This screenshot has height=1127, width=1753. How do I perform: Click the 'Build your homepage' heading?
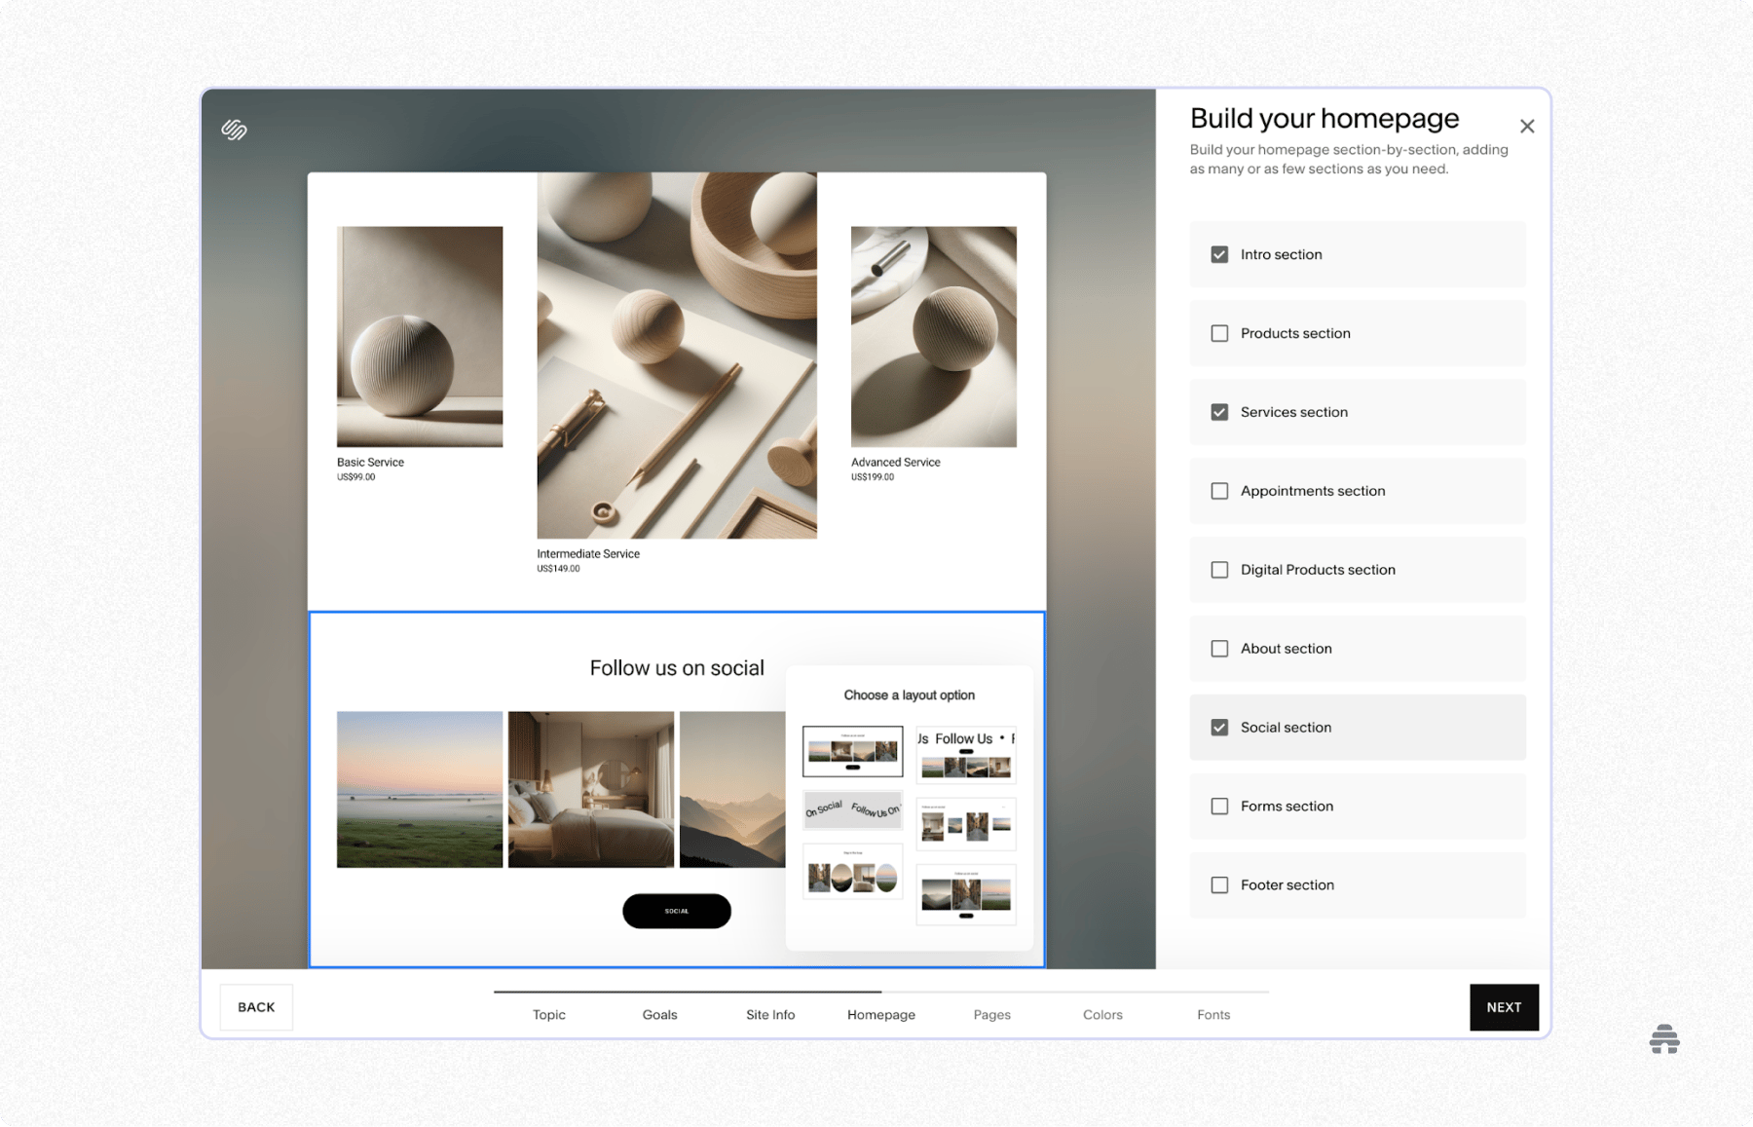click(x=1324, y=119)
